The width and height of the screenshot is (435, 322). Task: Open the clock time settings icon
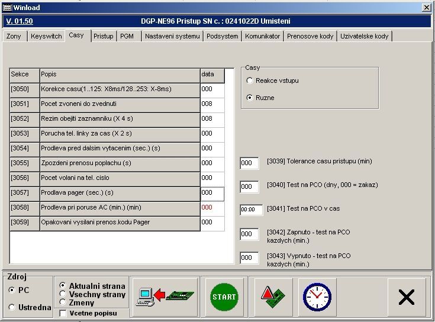point(317,297)
